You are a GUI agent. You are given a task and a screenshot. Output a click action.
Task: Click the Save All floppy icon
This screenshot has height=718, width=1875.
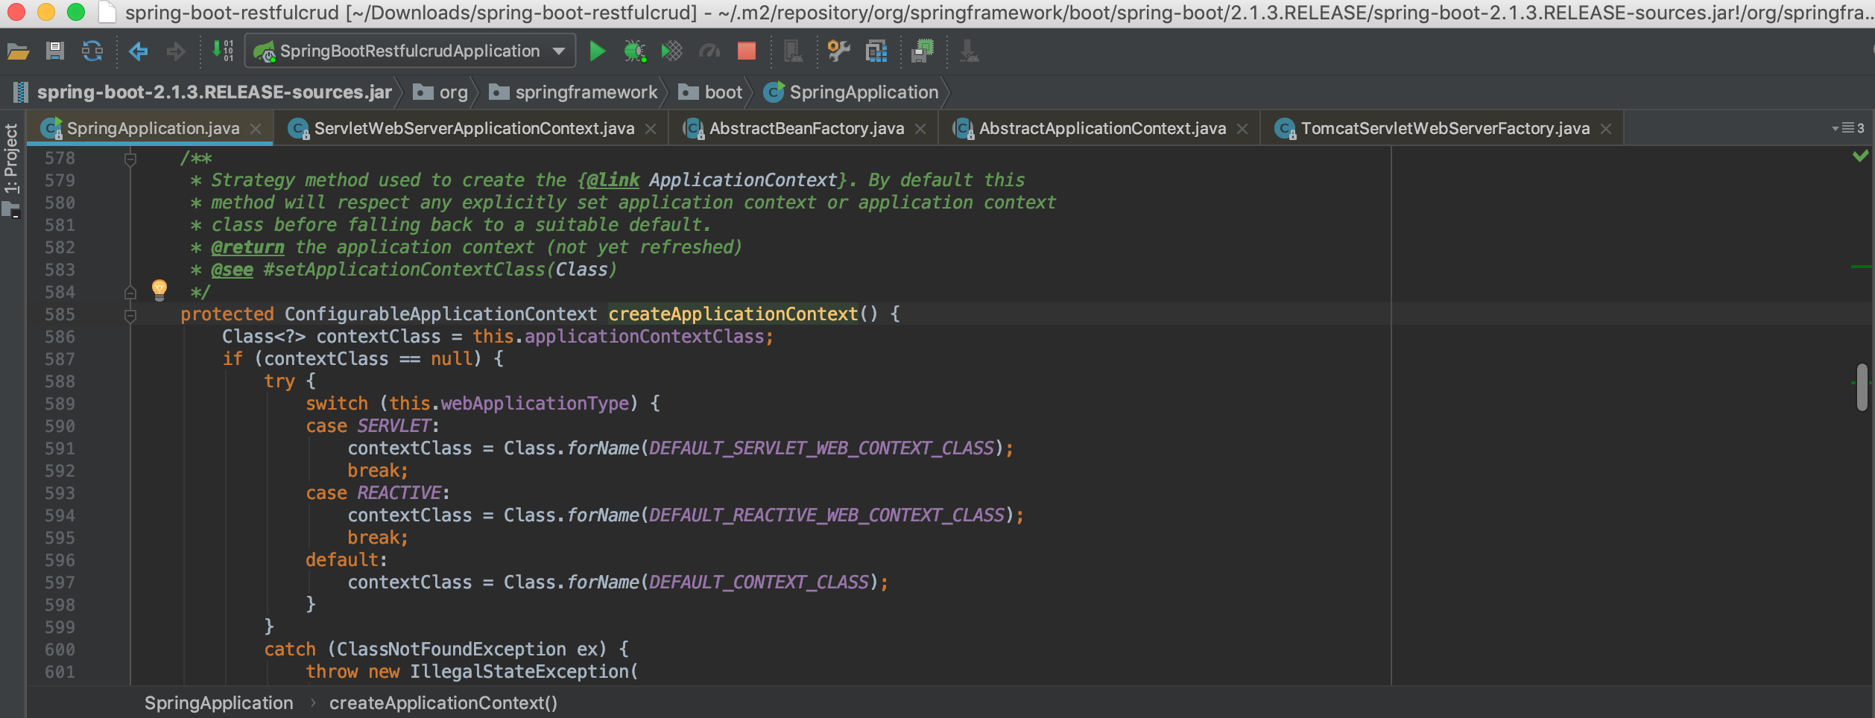coord(54,51)
